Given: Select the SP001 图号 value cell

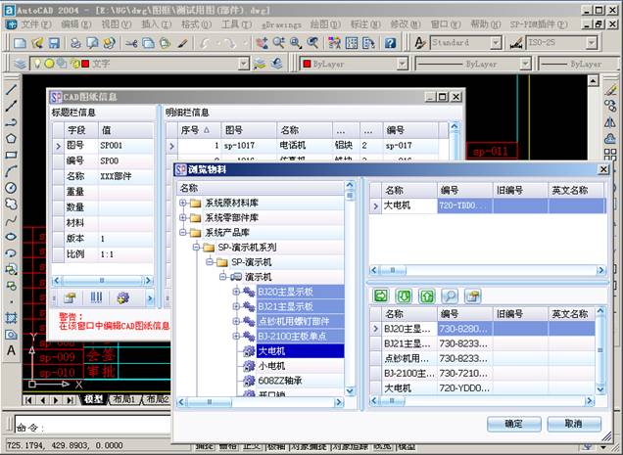Looking at the screenshot, I should pos(125,146).
